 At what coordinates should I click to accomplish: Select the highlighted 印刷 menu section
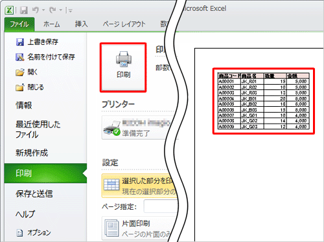point(45,173)
